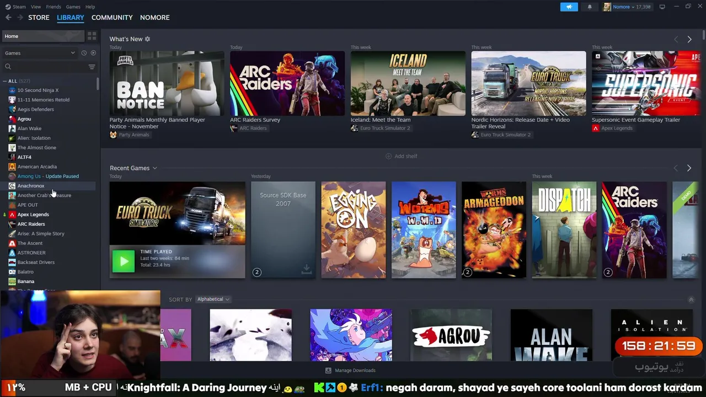
Task: Open the Help menu
Action: click(x=90, y=7)
